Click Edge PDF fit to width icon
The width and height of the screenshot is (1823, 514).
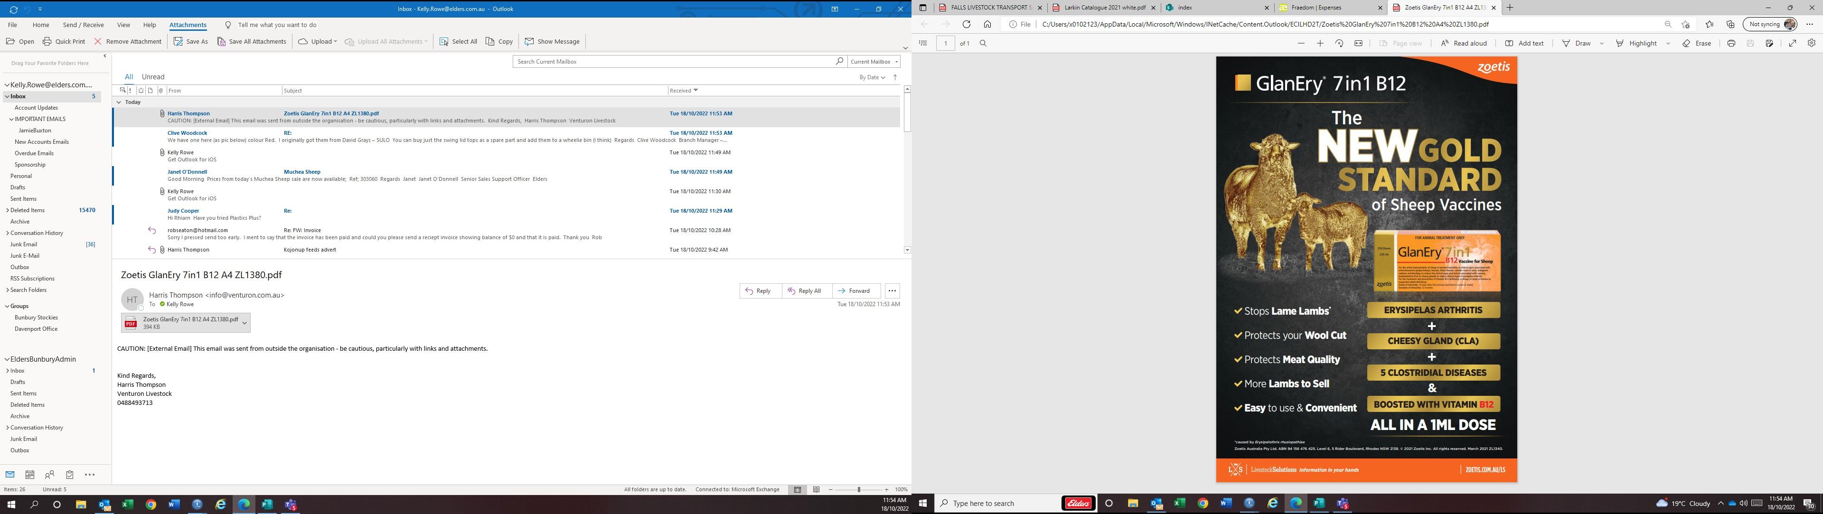[x=1358, y=43]
